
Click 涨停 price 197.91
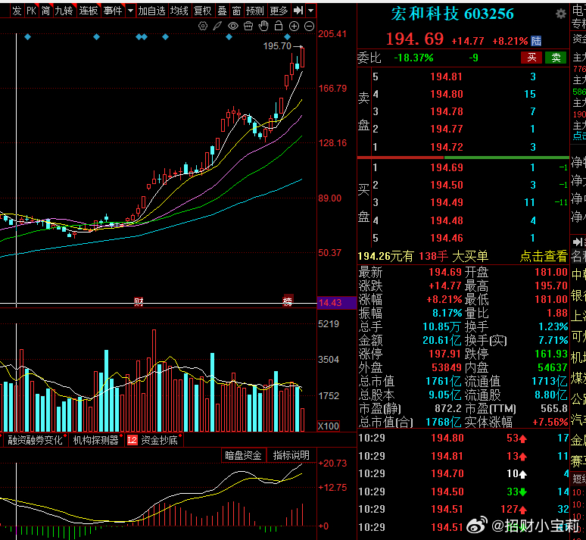[x=445, y=354]
